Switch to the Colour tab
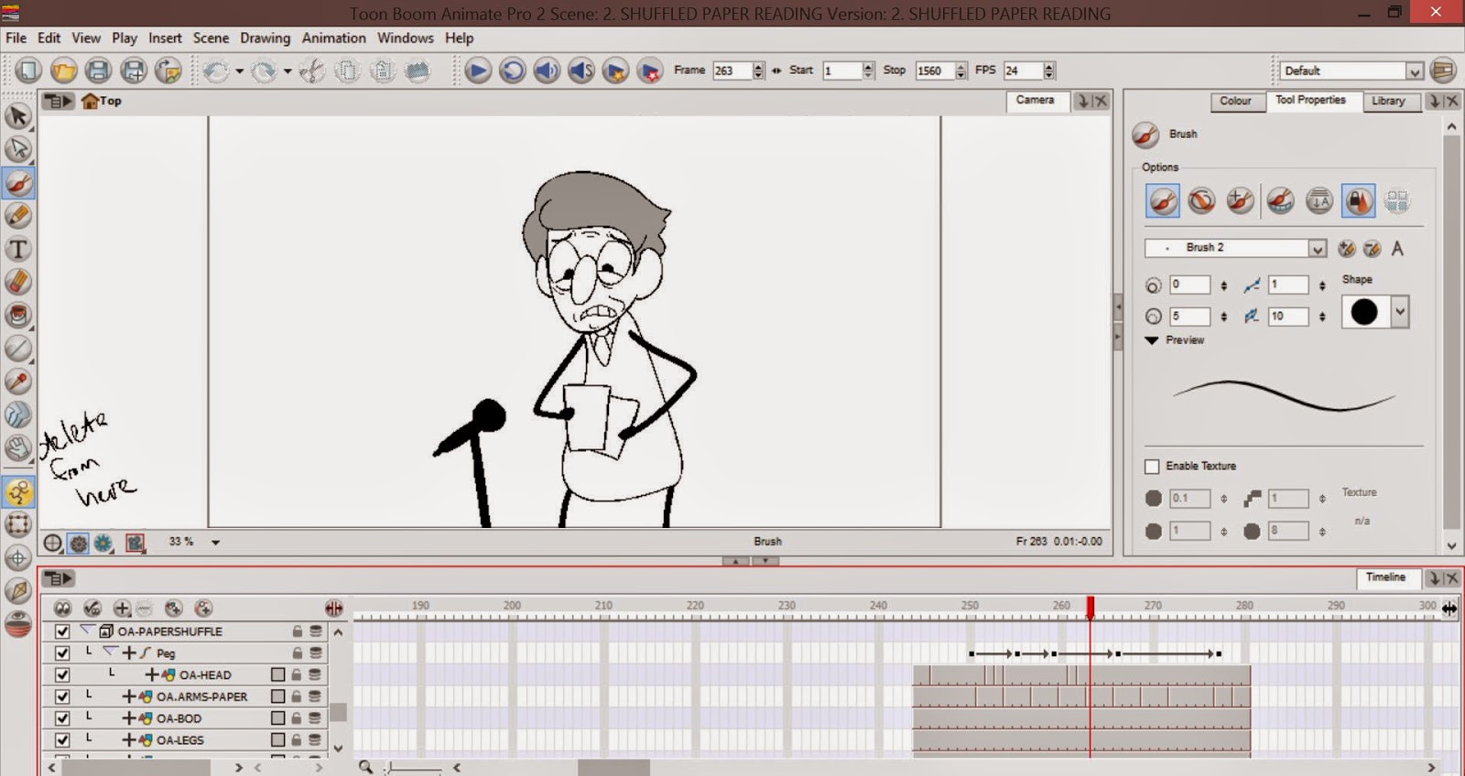This screenshot has height=776, width=1465. tap(1235, 101)
